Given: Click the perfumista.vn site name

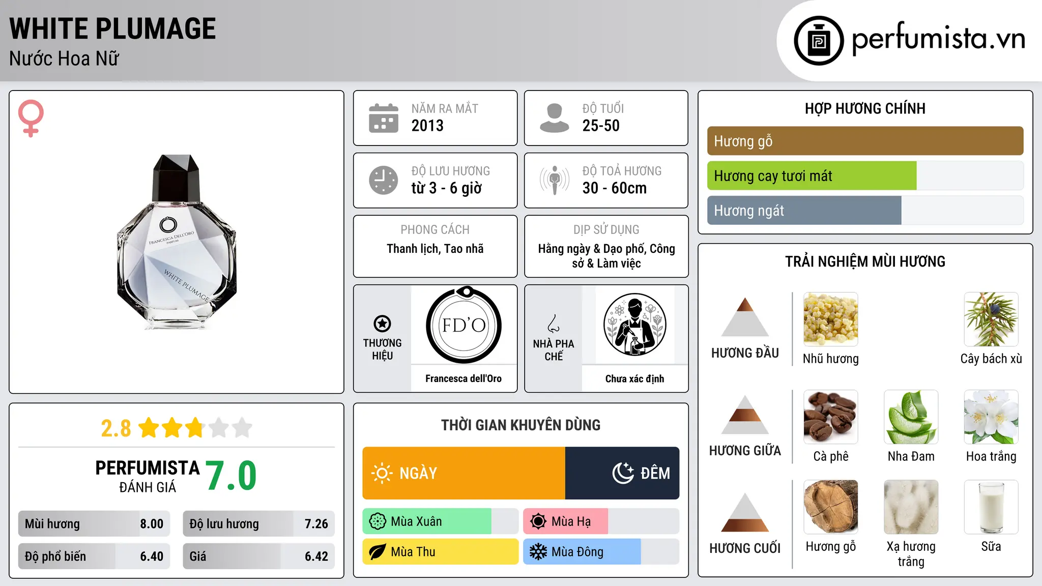Looking at the screenshot, I should [939, 38].
